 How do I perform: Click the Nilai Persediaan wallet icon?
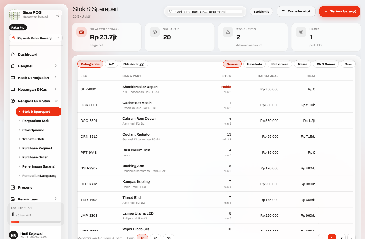(81, 32)
